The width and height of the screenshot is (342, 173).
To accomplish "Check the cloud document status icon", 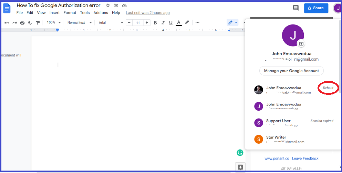I will click(124, 6).
